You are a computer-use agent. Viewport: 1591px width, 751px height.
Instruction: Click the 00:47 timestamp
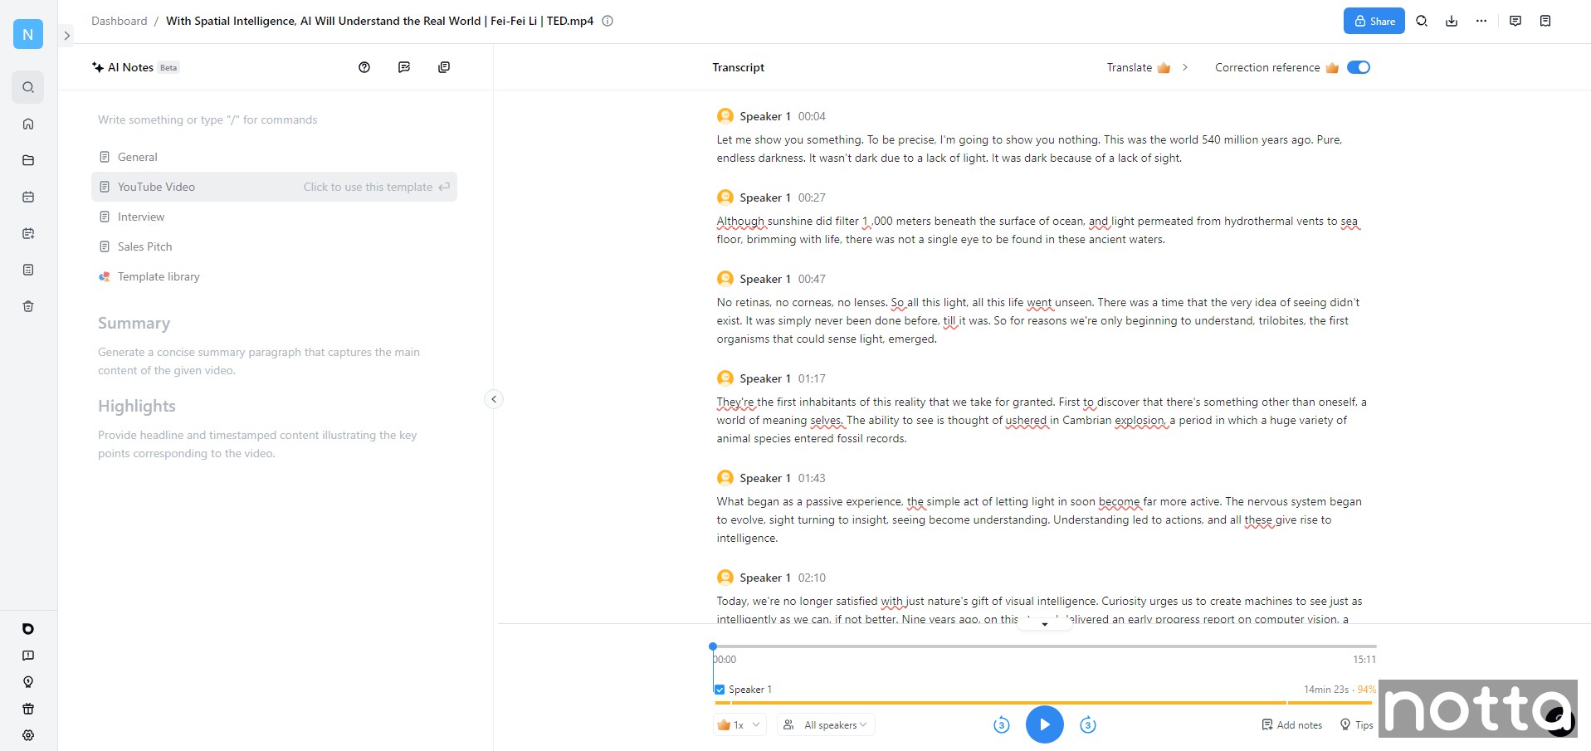tap(812, 279)
